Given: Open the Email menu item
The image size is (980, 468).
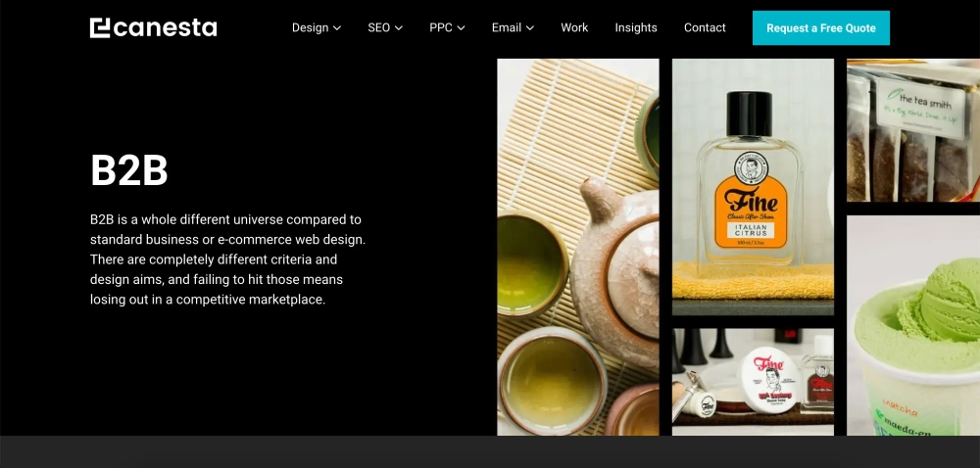Looking at the screenshot, I should pos(506,27).
